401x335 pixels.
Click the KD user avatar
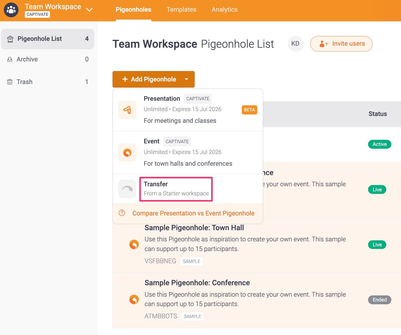coord(296,44)
